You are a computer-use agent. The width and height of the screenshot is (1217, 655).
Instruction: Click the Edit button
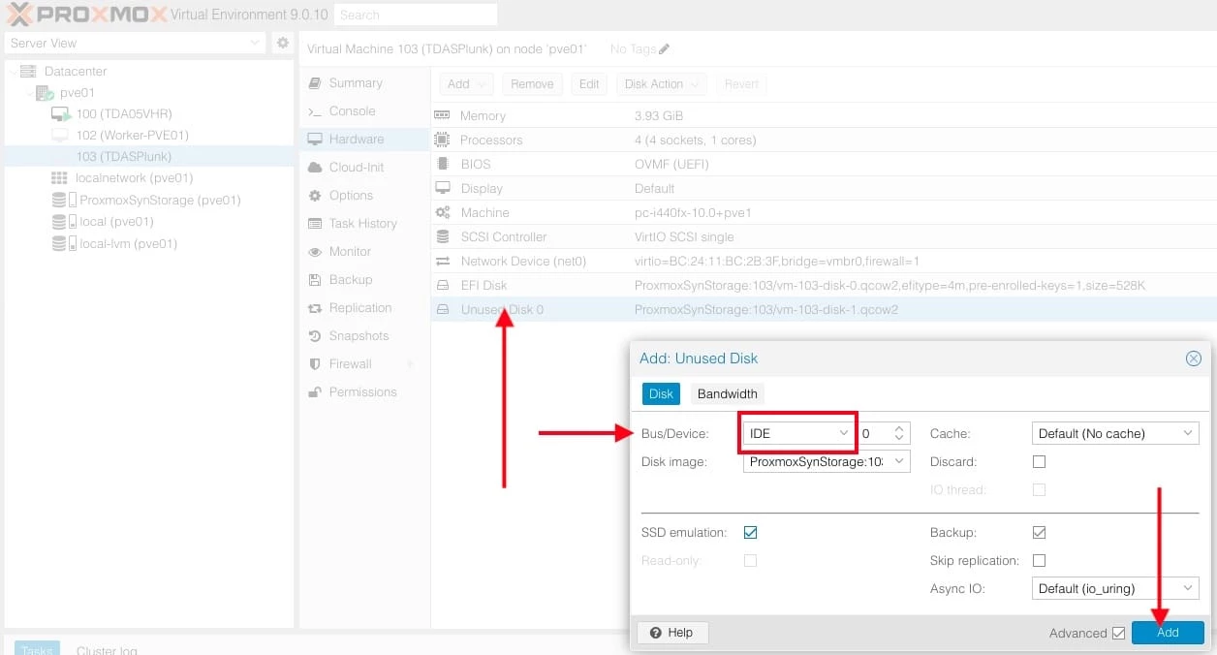tap(589, 84)
